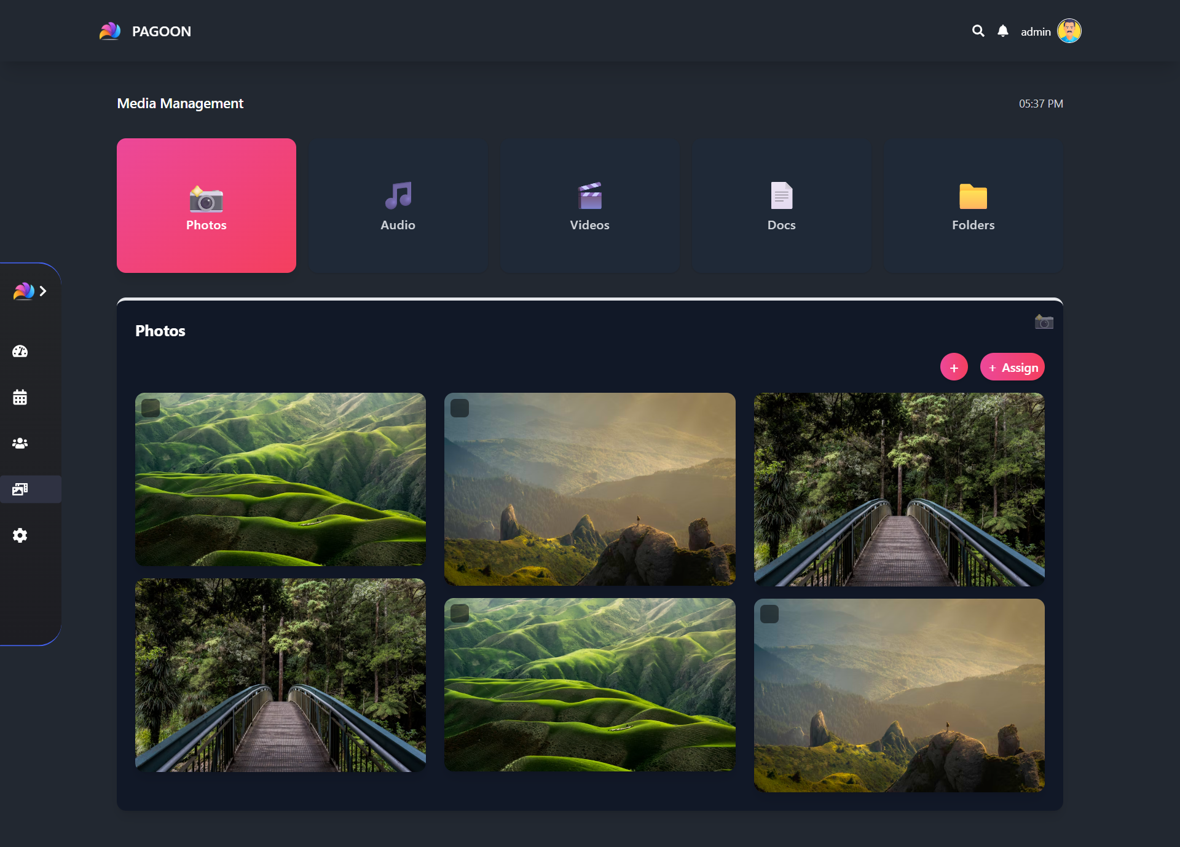Check the first green hills photo checkbox
1180x847 pixels.
tap(151, 408)
